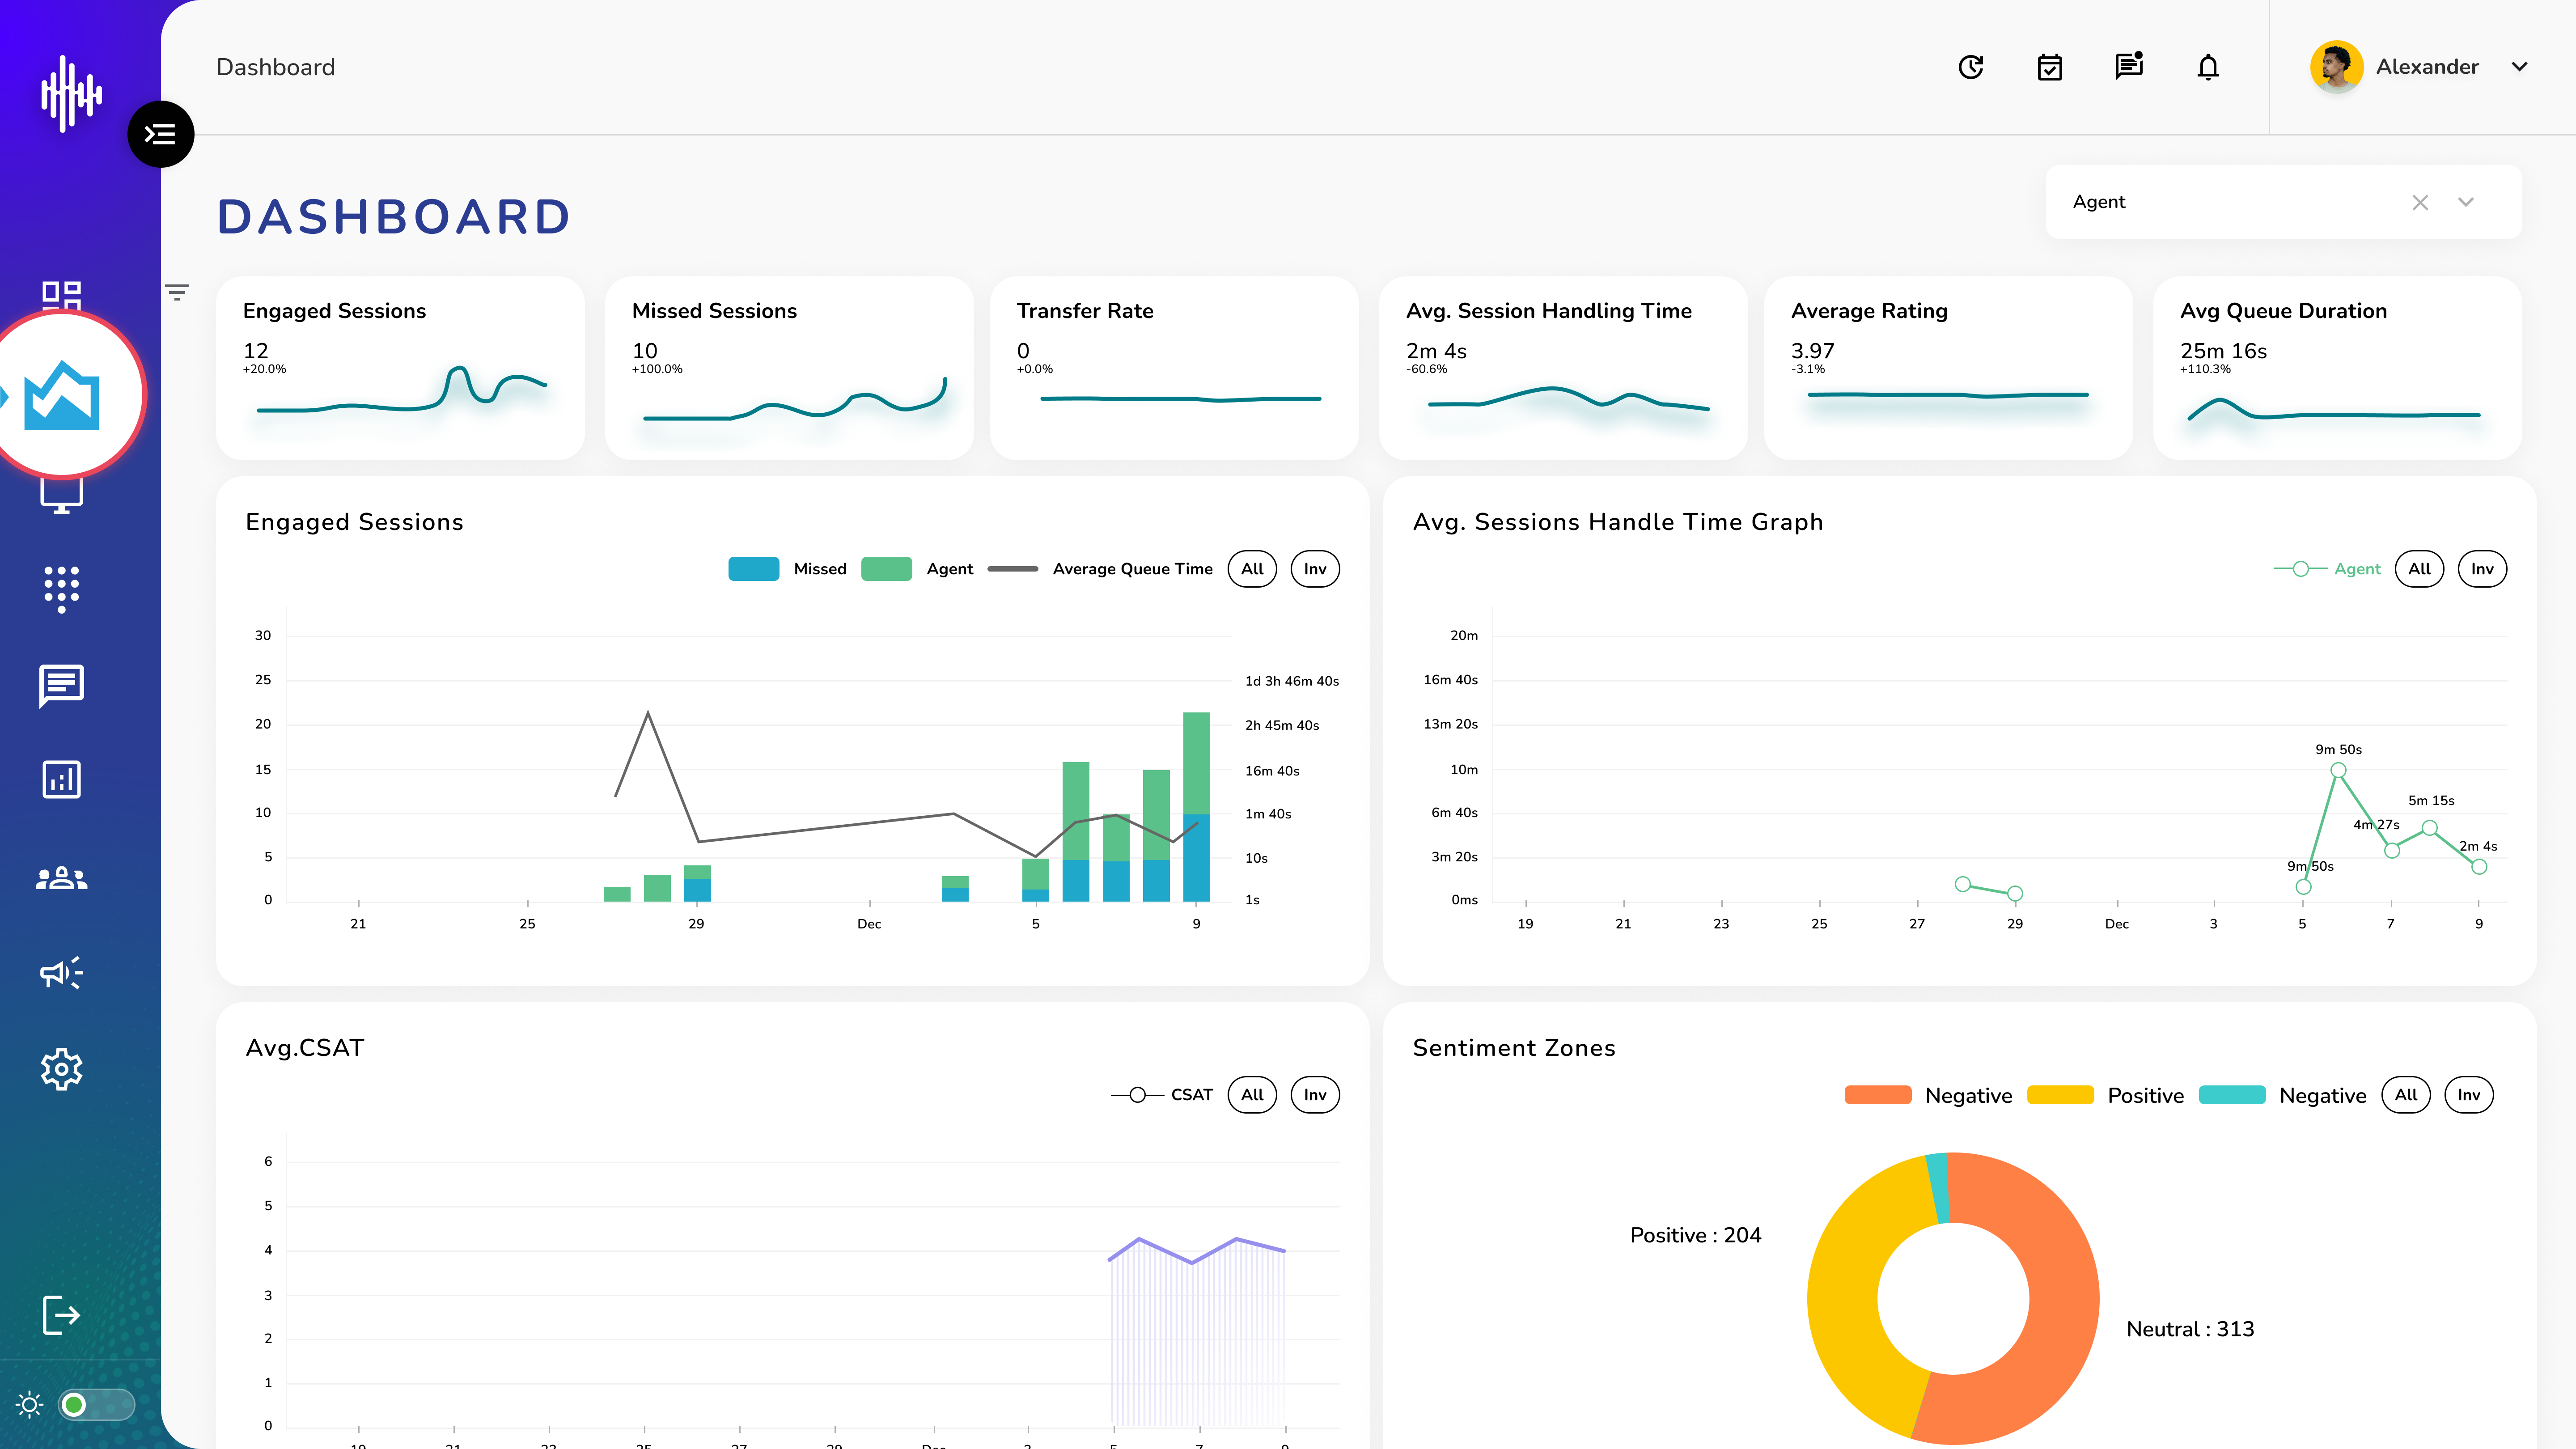Toggle the Missed legend series in Engaged Sessions
Image resolution: width=2576 pixels, height=1449 pixels.
click(787, 569)
